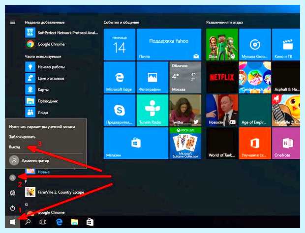Open weather tile for Москва

(x=185, y=77)
